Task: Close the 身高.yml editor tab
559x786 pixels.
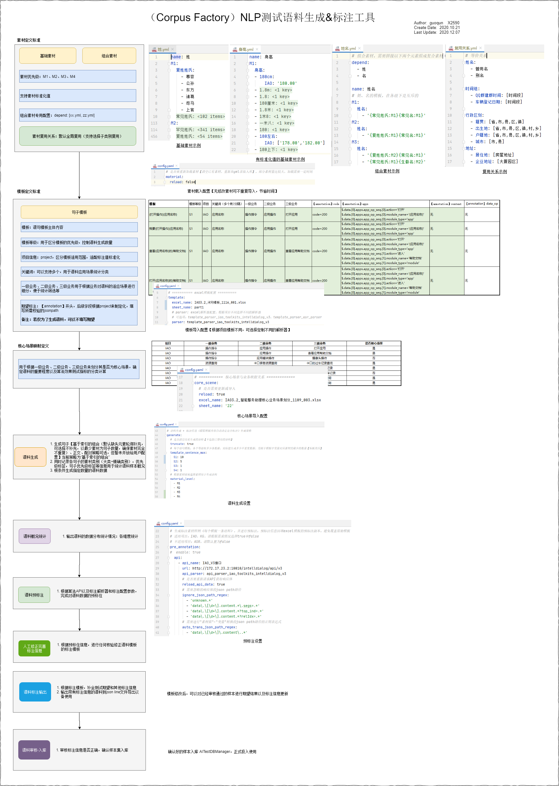Action: click(257, 49)
